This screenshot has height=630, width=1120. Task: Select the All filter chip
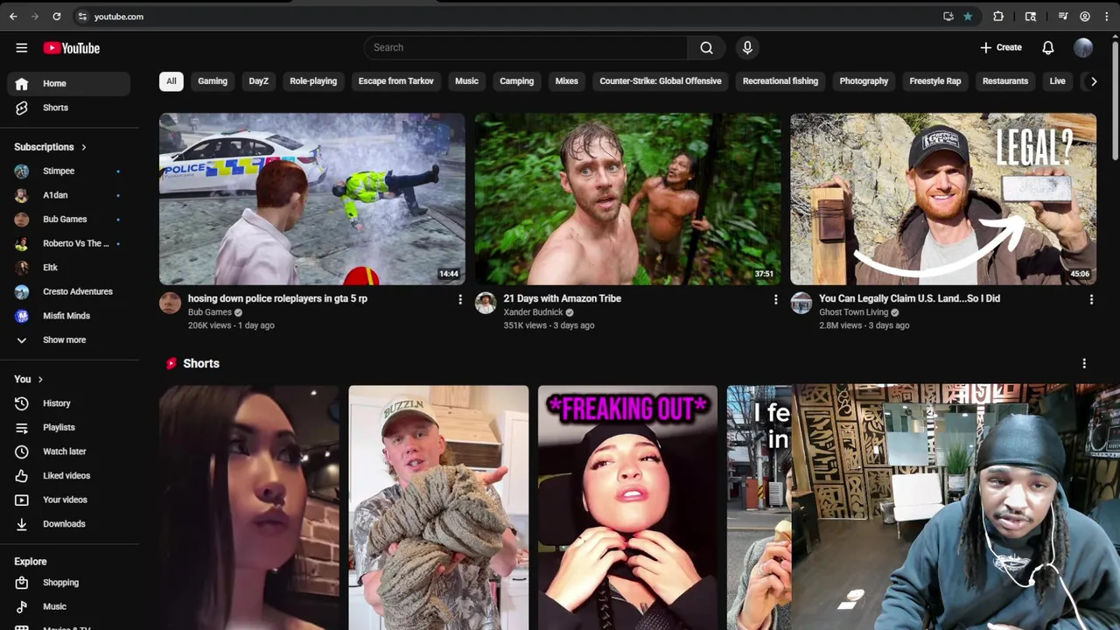pyautogui.click(x=171, y=81)
